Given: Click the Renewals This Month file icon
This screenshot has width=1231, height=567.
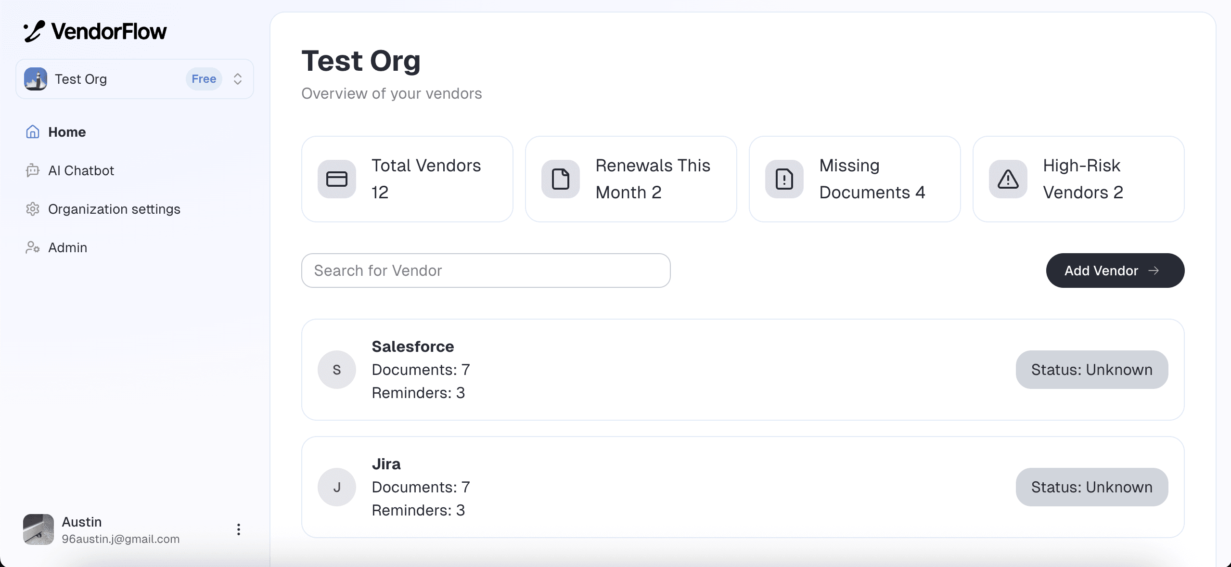Looking at the screenshot, I should tap(561, 179).
